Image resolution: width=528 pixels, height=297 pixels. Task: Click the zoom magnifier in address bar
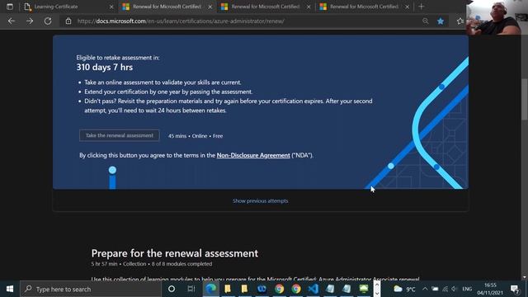coord(426,21)
